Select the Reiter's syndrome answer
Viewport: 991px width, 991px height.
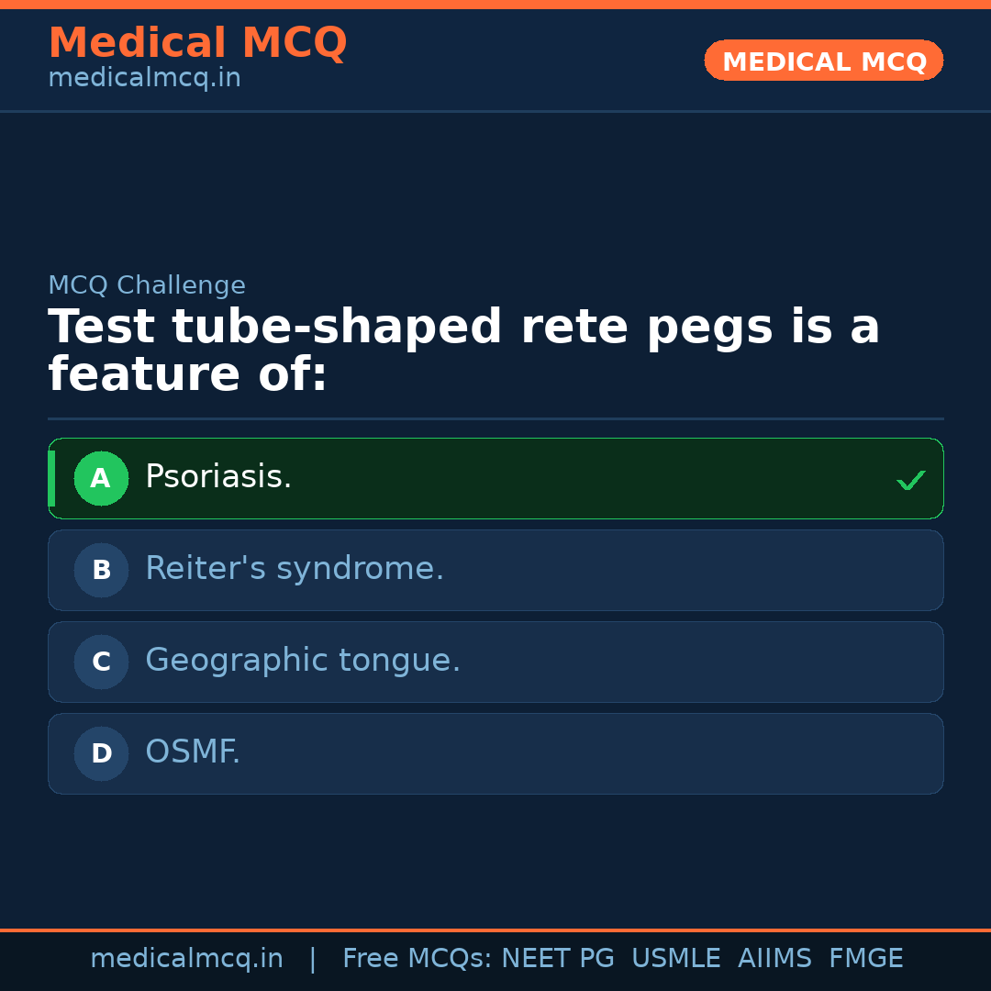[495, 570]
